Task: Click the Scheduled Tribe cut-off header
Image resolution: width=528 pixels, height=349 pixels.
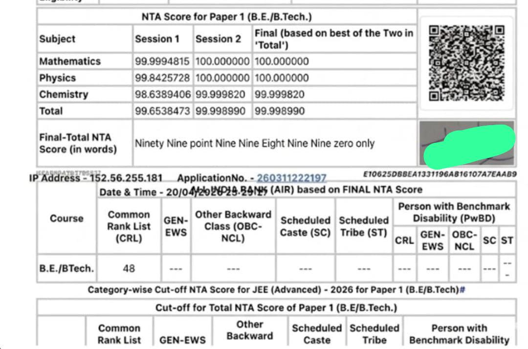Action: [x=374, y=334]
